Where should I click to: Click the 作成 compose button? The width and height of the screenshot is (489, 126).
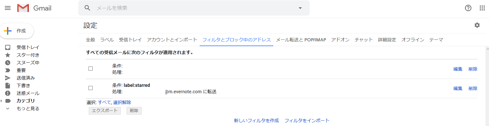[17, 31]
